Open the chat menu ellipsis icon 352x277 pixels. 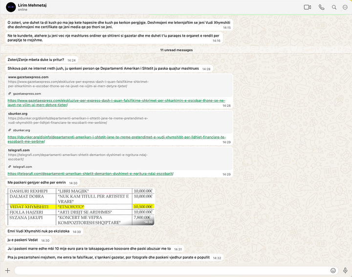click(x=345, y=7)
